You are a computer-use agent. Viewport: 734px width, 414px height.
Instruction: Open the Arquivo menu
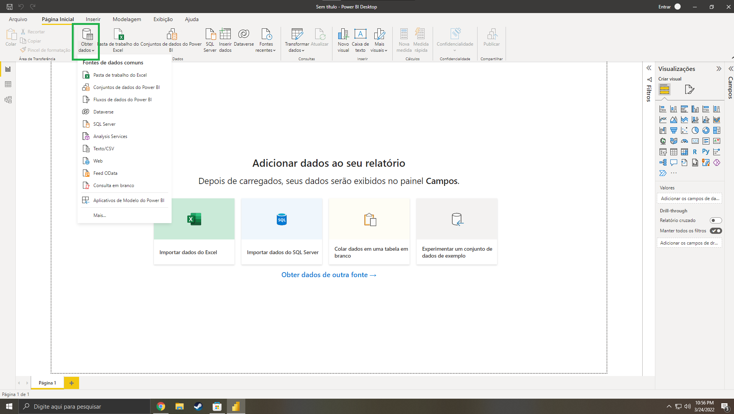click(x=18, y=19)
